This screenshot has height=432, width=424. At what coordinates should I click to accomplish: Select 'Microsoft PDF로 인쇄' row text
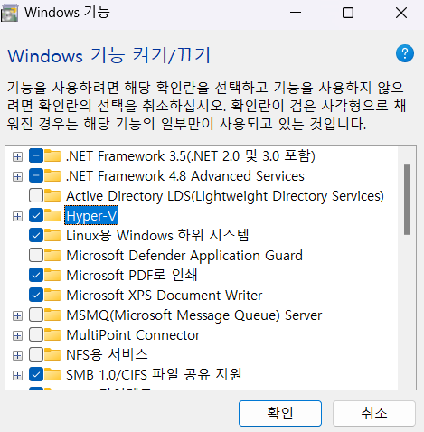(x=132, y=276)
